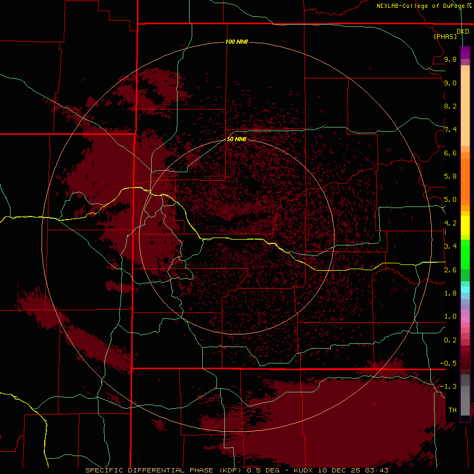Click the 50 NMI range ring label
The width and height of the screenshot is (474, 474).
tap(236, 139)
